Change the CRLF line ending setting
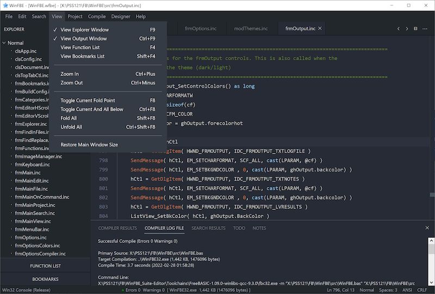Viewport: 435px width, 294px height. [422, 290]
